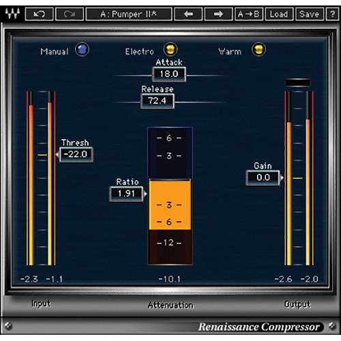341x341 pixels.
Task: Copy setup A to B
Action: point(249,14)
